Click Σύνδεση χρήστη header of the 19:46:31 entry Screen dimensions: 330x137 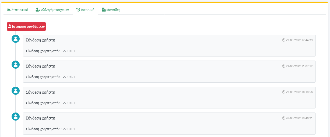[x=40, y=118]
